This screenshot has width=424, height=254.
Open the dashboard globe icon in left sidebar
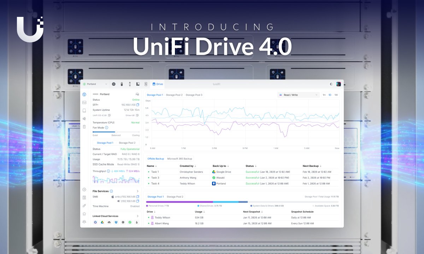pos(84,95)
